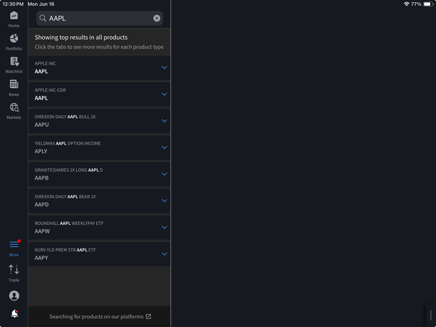This screenshot has height=327, width=436.
Task: Expand the YieldMax AAPL Option Income result
Action: pos(164,148)
